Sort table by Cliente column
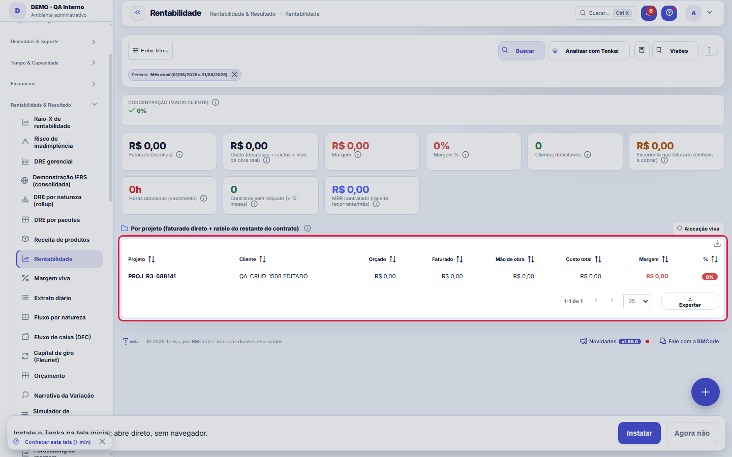Image resolution: width=732 pixels, height=457 pixels. click(253, 259)
